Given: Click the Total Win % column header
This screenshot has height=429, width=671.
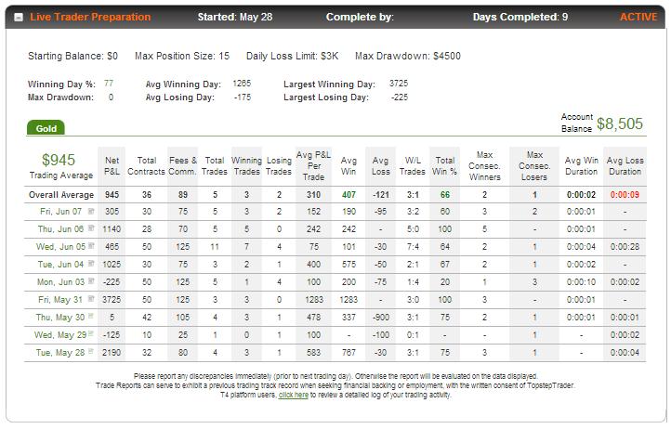Looking at the screenshot, I should pyautogui.click(x=444, y=166).
